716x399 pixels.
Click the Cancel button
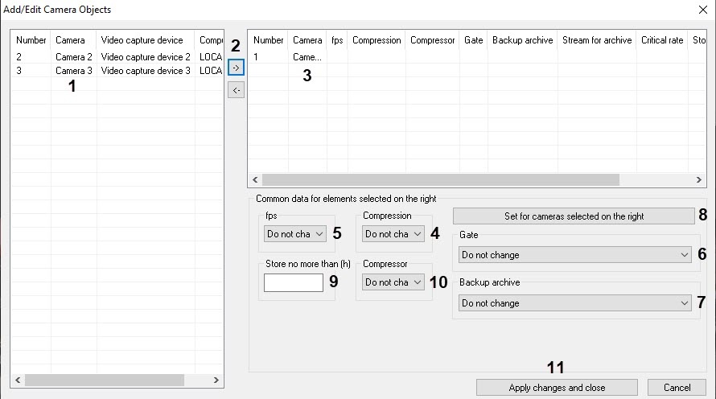pyautogui.click(x=677, y=388)
